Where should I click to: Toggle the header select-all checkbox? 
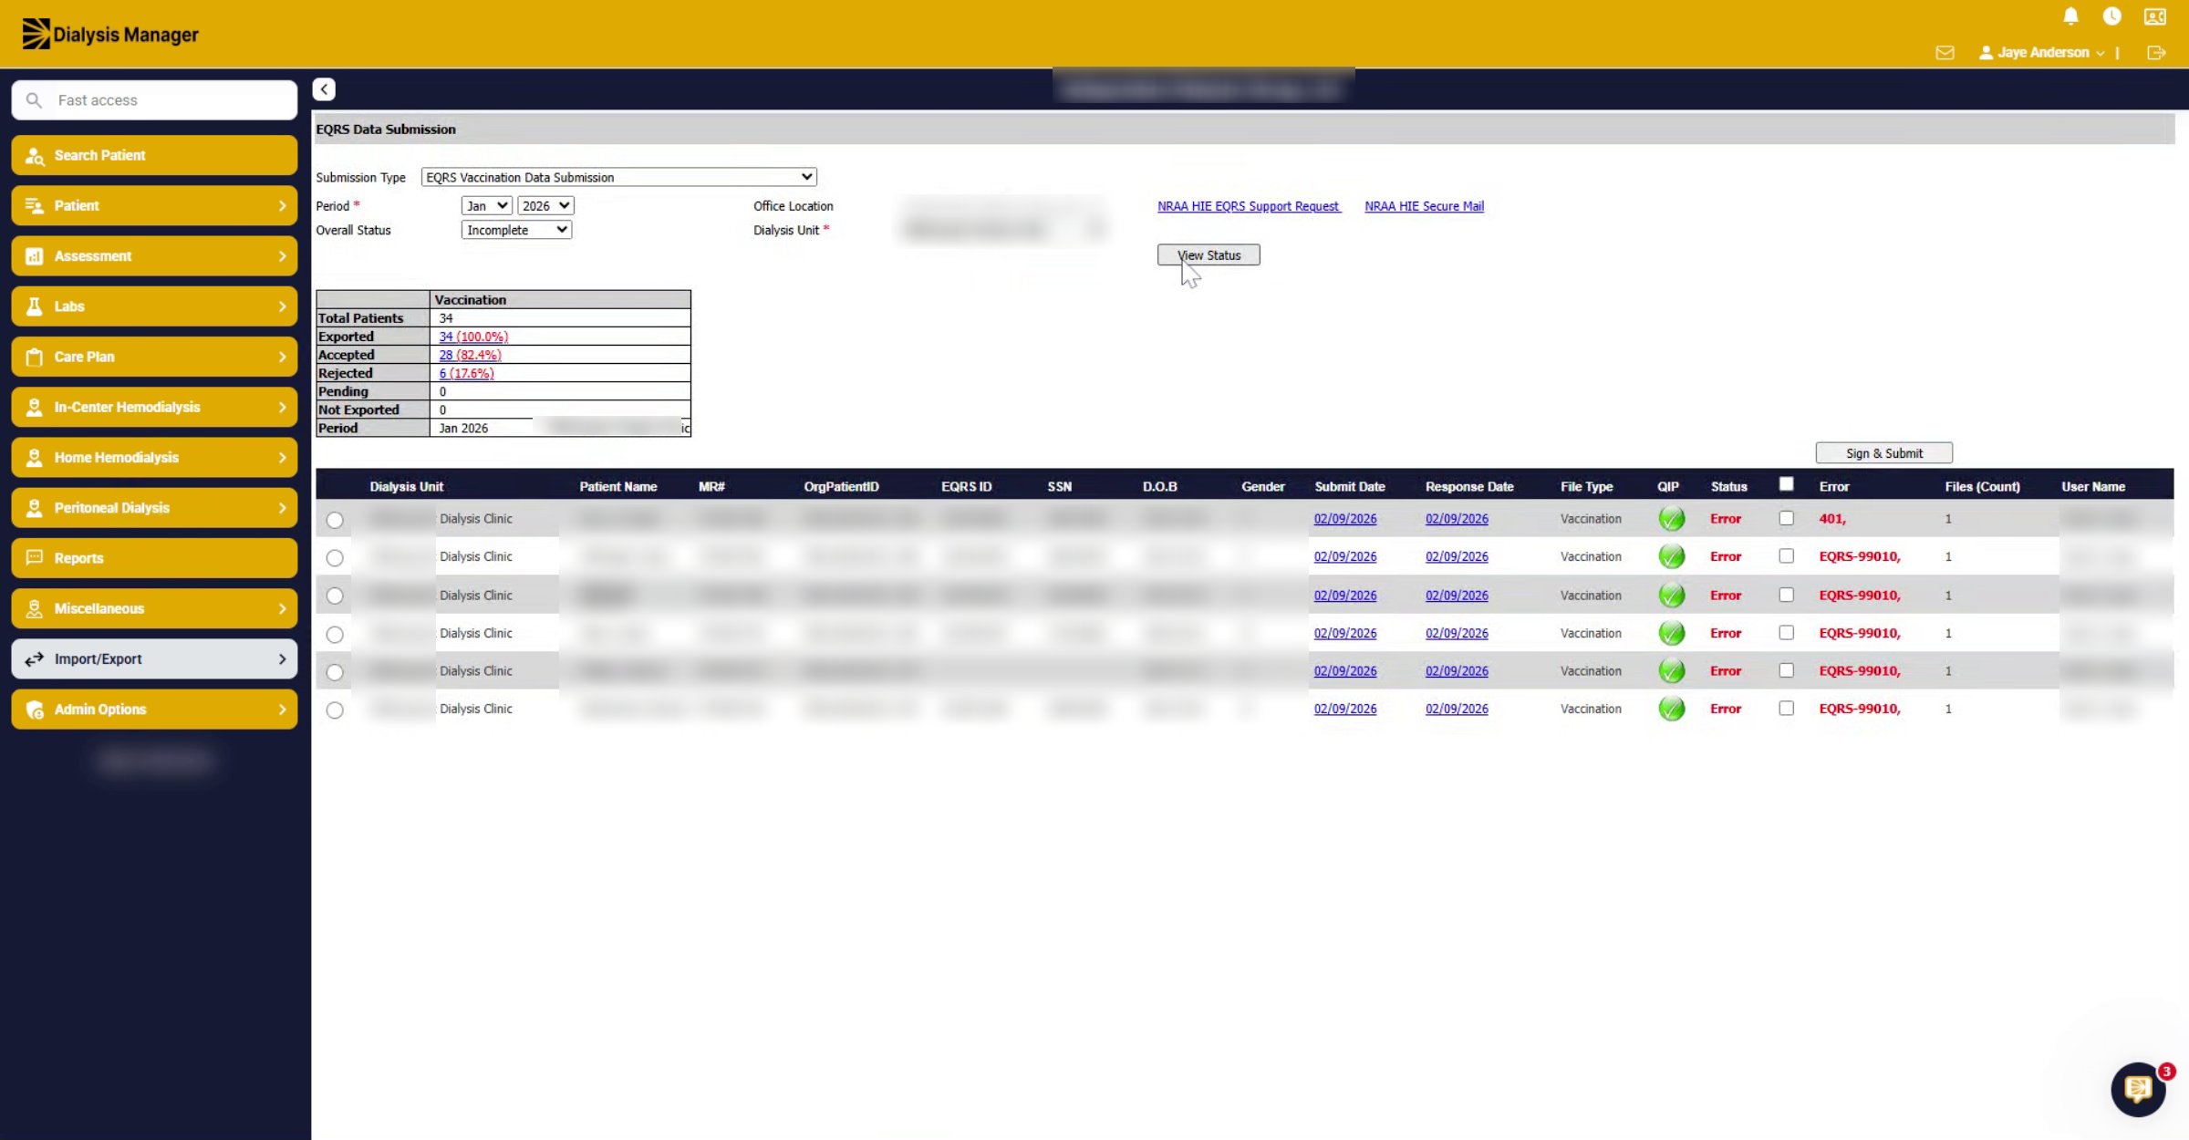[x=1786, y=484]
